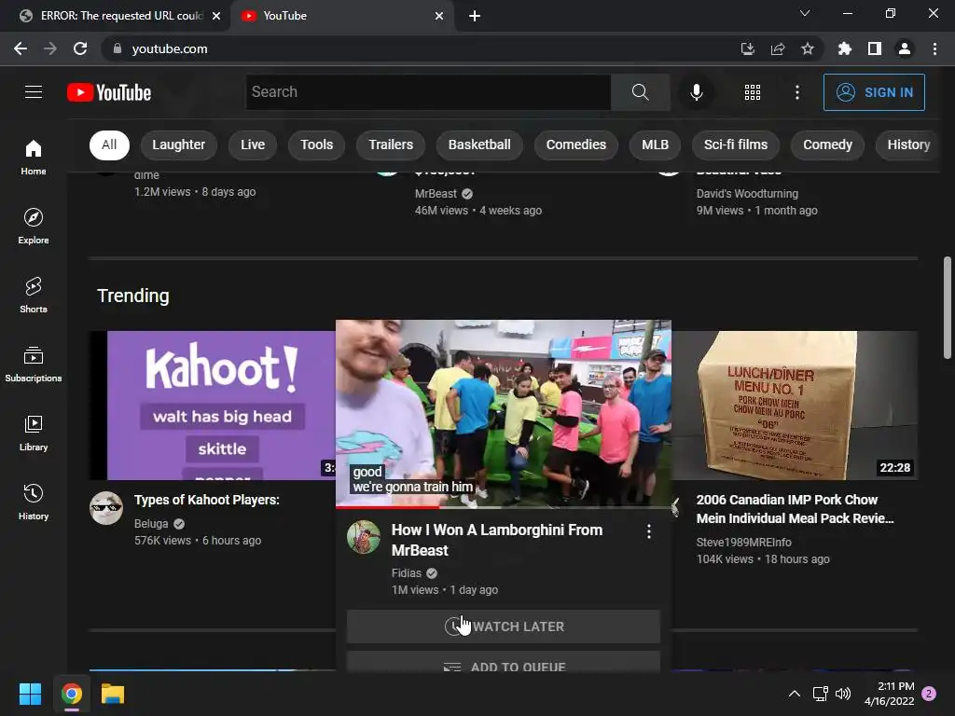Click the YouTube logo
This screenshot has height=716, width=955.
(109, 92)
